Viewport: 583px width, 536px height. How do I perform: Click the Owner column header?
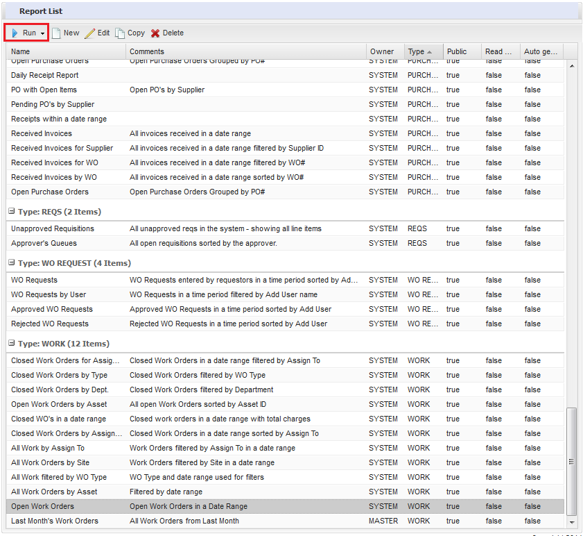coord(385,51)
